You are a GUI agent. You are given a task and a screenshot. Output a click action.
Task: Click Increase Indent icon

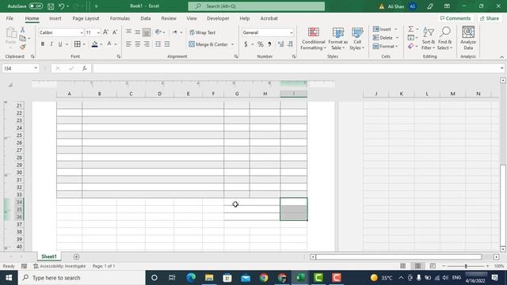[x=167, y=44]
